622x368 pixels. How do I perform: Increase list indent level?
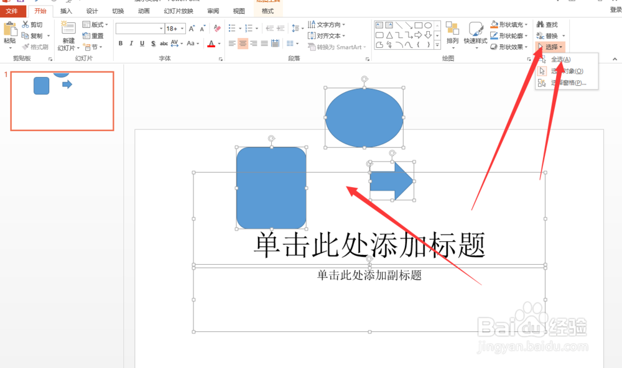[x=281, y=28]
